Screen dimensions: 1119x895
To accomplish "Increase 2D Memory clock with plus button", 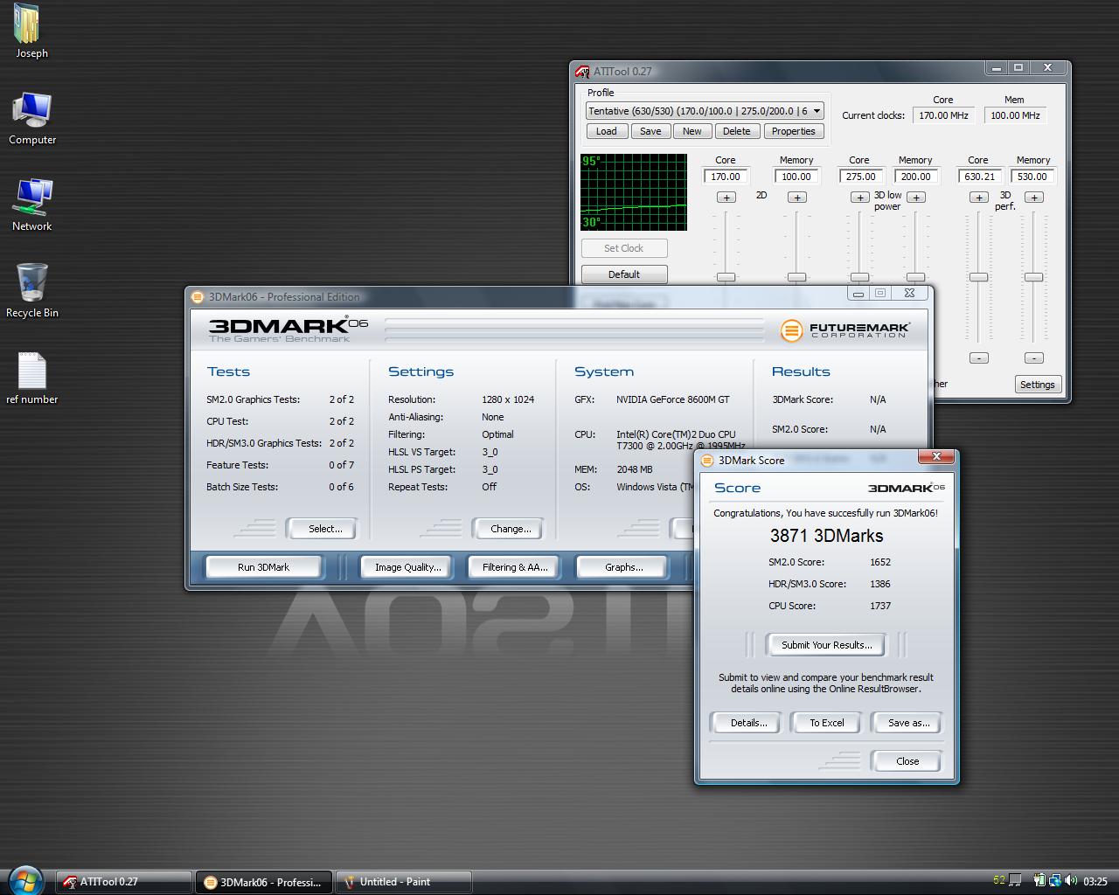I will click(x=797, y=198).
